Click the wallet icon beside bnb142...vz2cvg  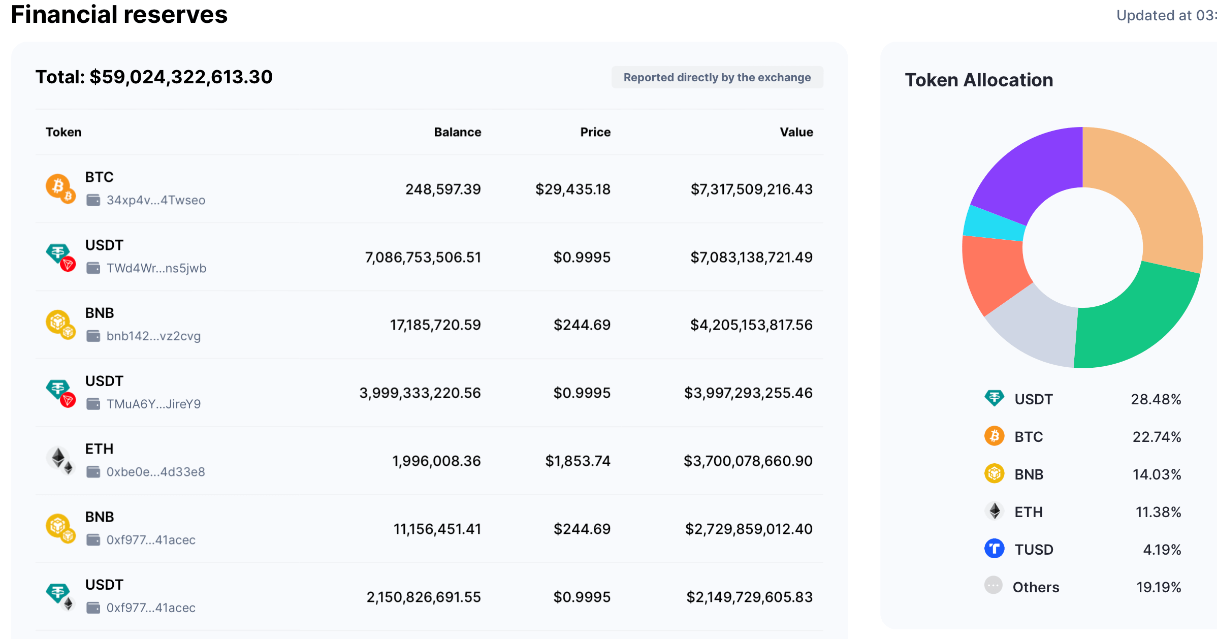point(93,336)
